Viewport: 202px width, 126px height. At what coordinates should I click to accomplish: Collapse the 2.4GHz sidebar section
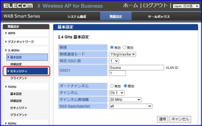[14, 50]
